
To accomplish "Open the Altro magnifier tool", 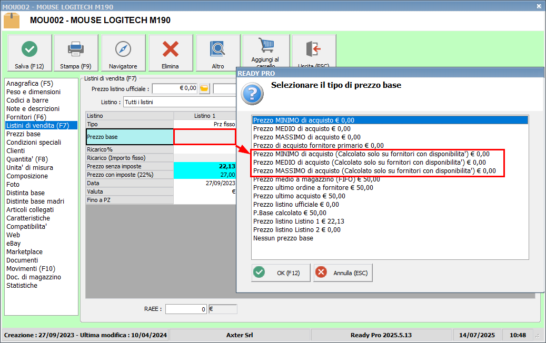I will [218, 53].
